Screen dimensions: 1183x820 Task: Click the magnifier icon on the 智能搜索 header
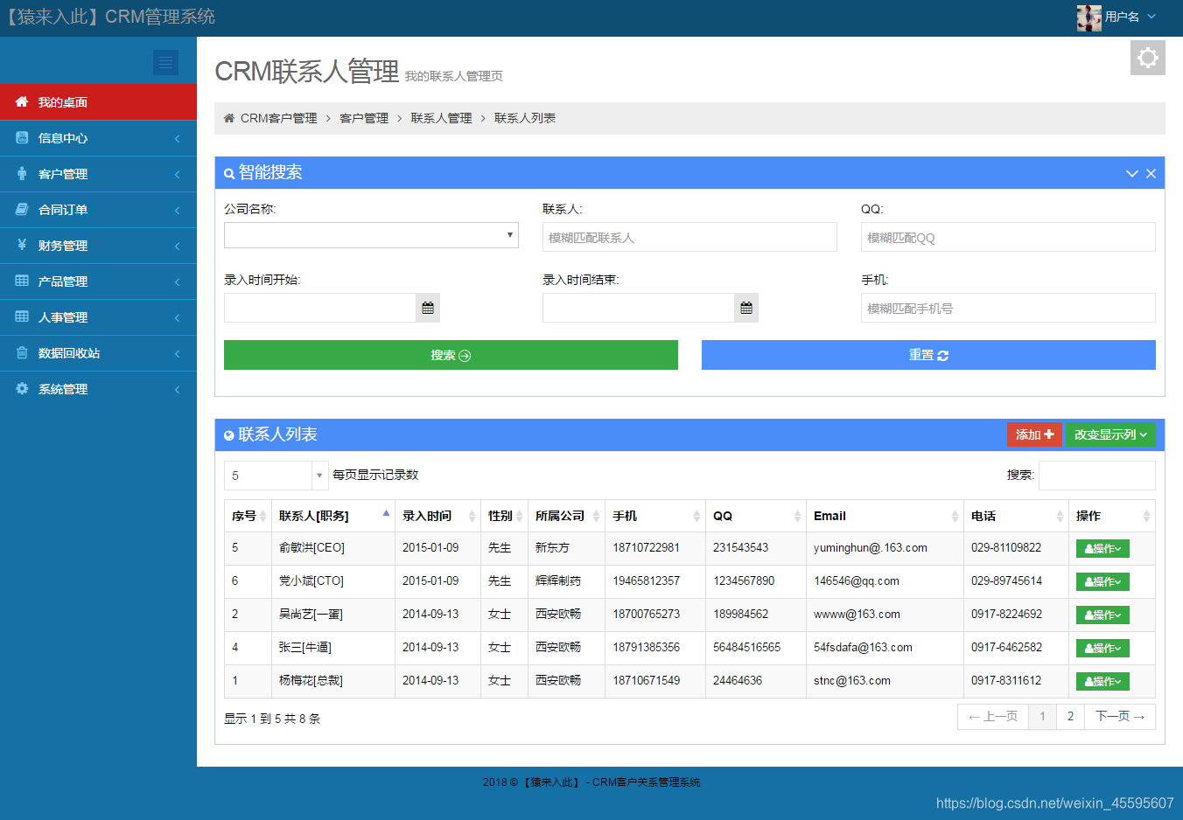[x=229, y=173]
